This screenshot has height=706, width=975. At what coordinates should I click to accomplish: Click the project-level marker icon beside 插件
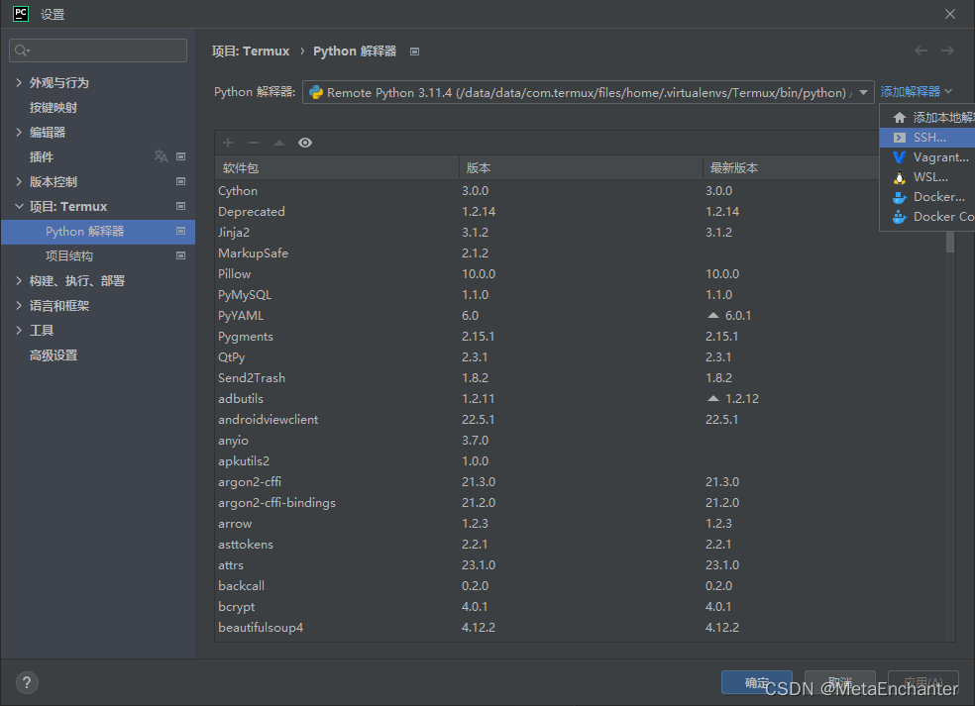[181, 156]
